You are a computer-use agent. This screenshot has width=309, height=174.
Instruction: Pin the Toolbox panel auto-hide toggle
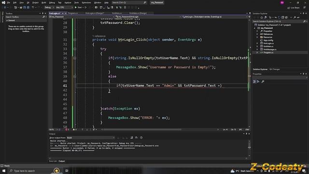pos(42,14)
